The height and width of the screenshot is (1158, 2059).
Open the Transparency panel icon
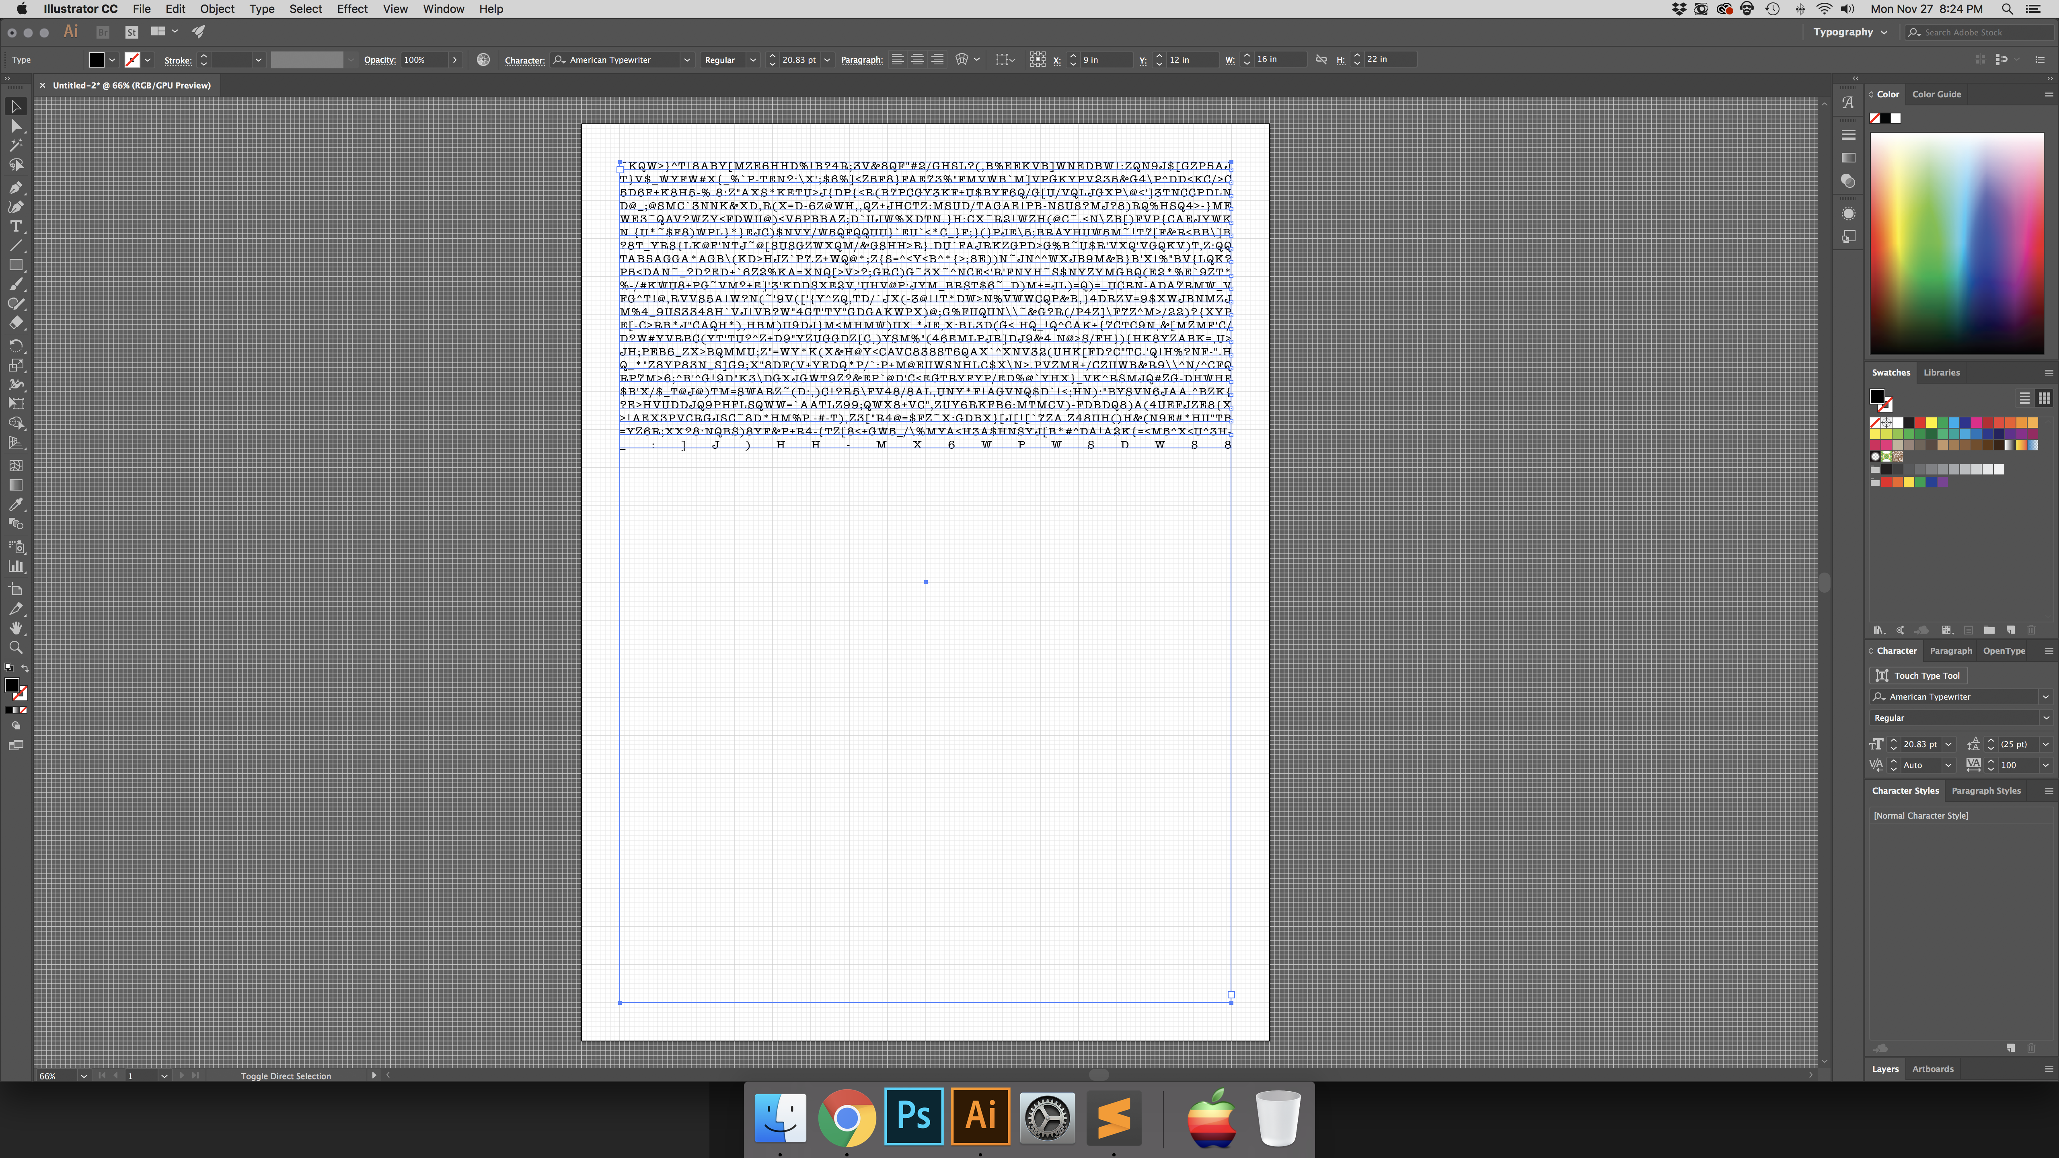pos(1848,181)
